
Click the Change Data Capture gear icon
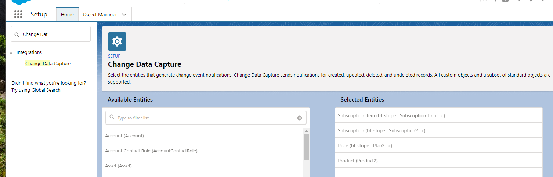117,41
